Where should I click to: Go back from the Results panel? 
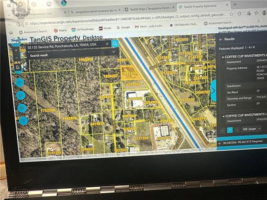(221, 39)
